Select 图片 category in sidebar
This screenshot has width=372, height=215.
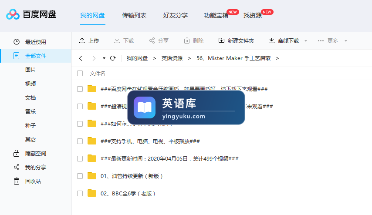click(30, 70)
